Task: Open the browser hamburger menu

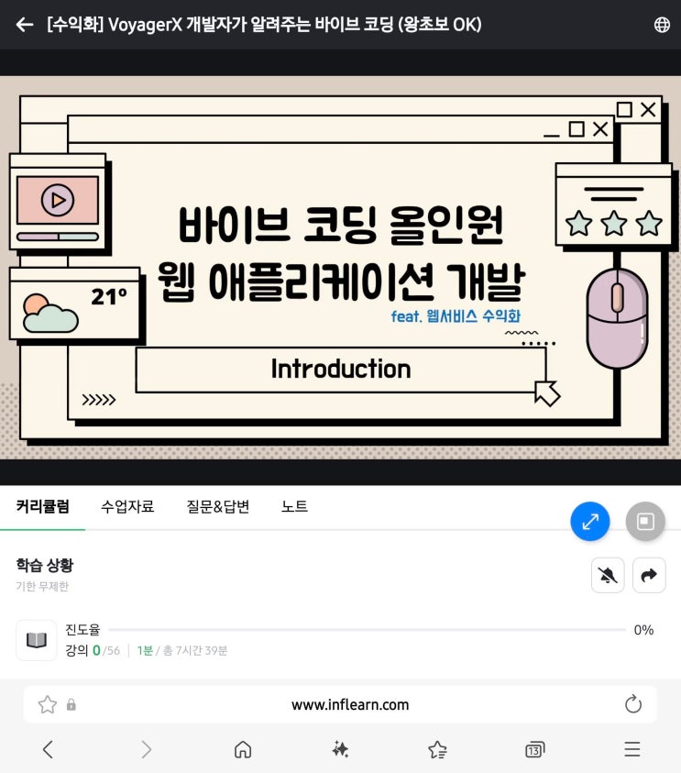Action: (x=632, y=749)
